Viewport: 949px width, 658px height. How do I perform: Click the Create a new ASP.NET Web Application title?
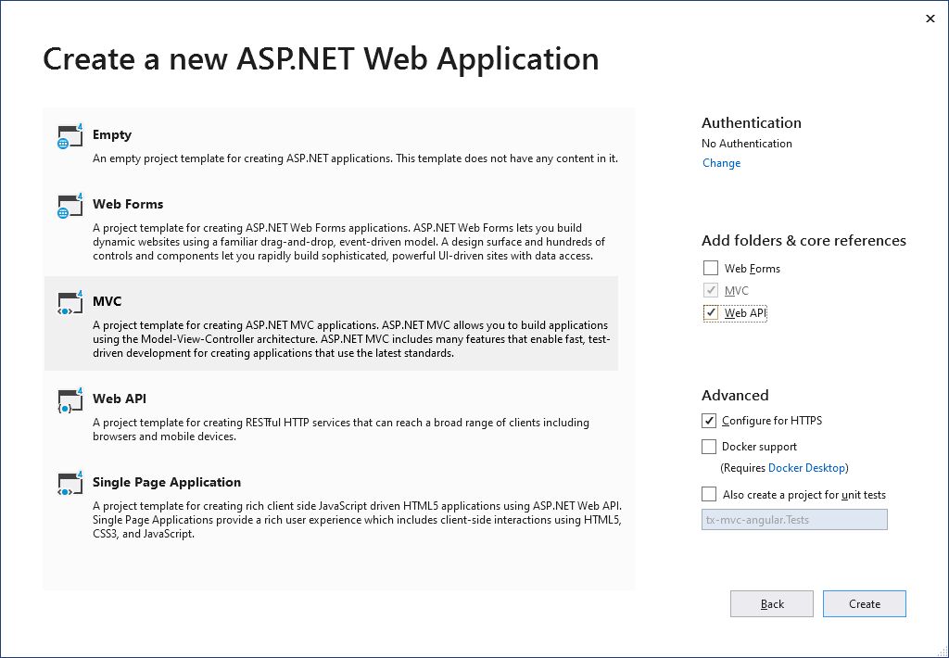pos(321,58)
